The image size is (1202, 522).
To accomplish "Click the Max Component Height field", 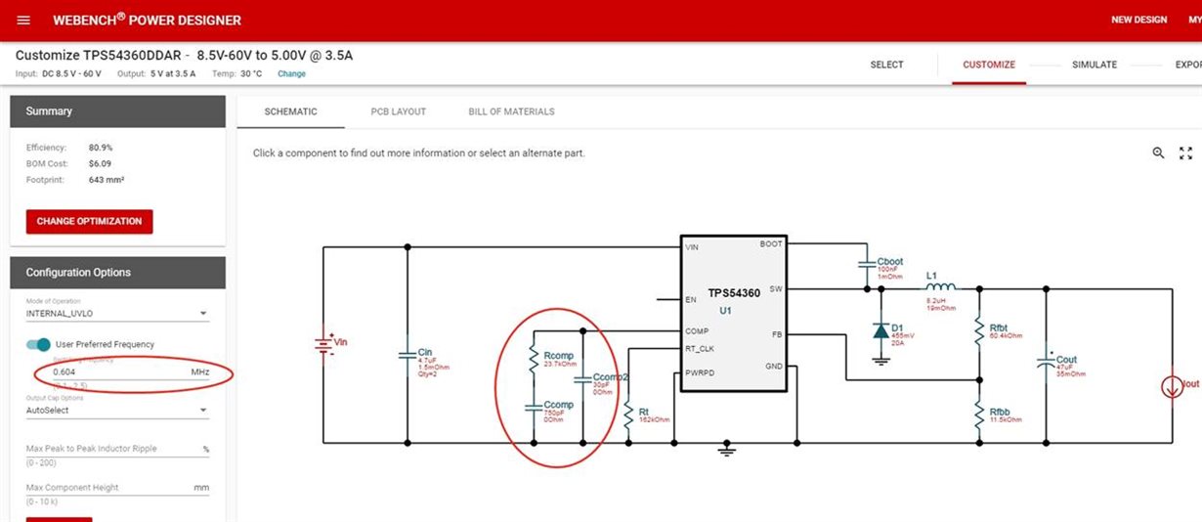I will click(117, 487).
